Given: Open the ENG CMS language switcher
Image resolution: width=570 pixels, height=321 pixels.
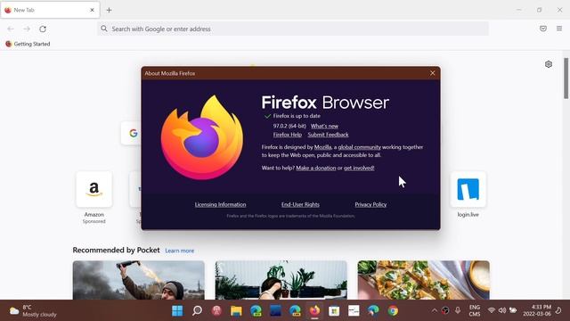Looking at the screenshot, I should (x=475, y=311).
